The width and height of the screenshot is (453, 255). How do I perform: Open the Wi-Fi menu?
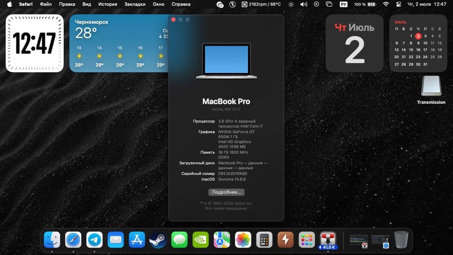(x=386, y=5)
